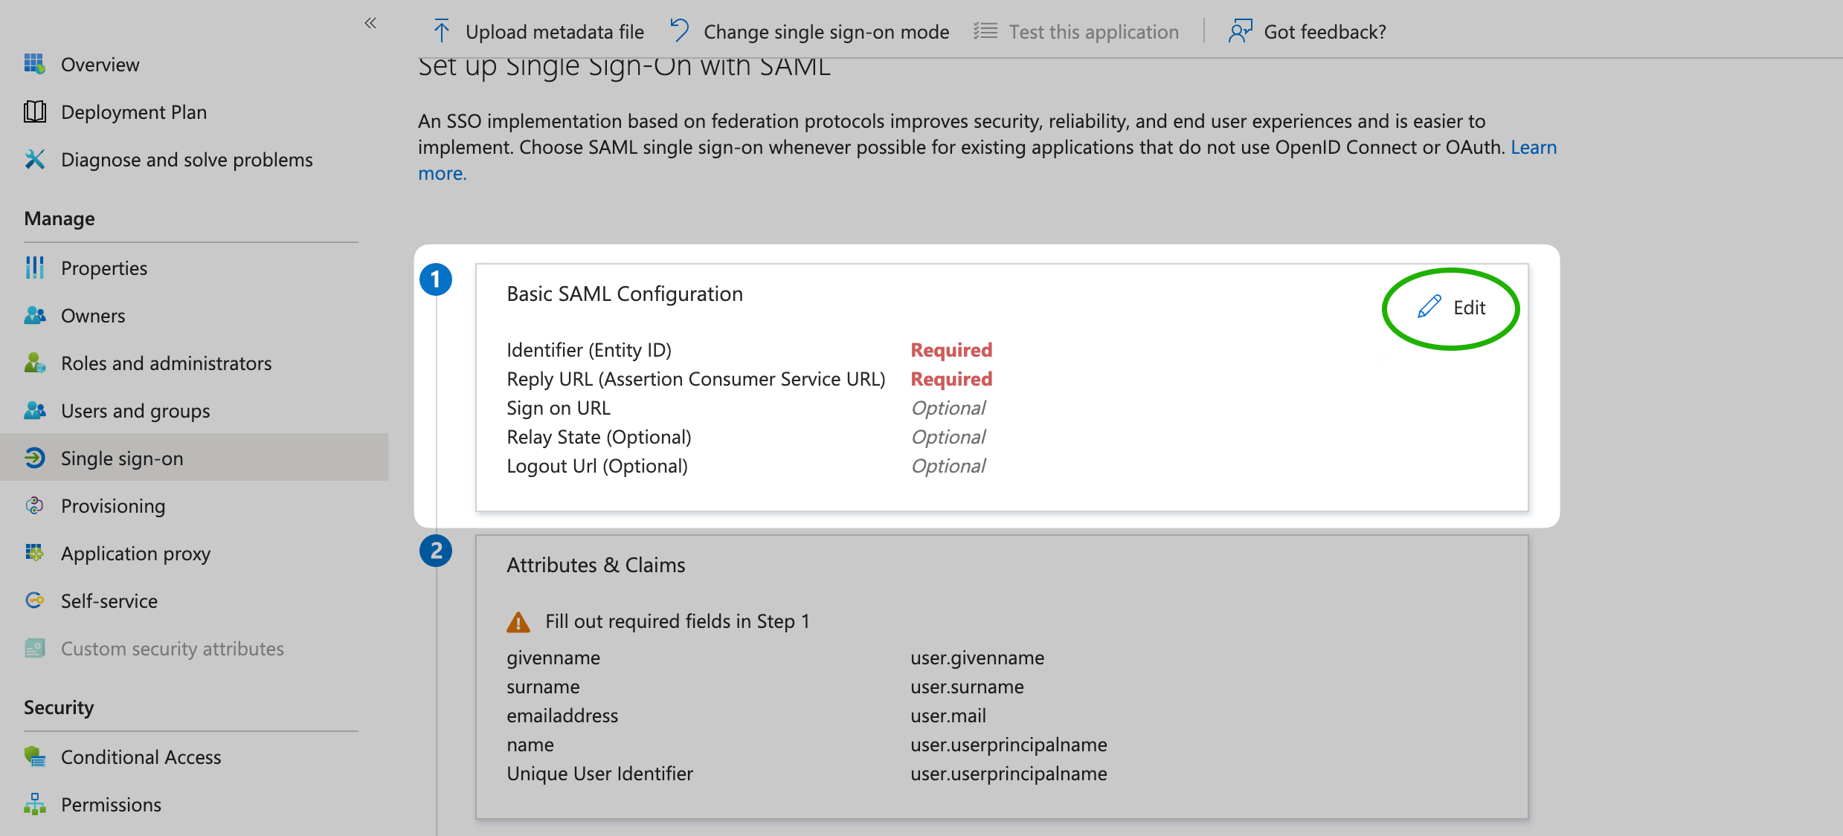Open Provisioning sync icon
1843x836 pixels.
[34, 505]
